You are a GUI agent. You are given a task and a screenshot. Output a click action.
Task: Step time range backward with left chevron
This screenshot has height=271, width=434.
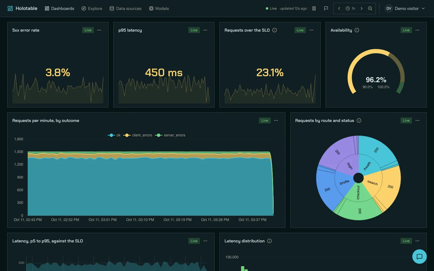coord(339,8)
